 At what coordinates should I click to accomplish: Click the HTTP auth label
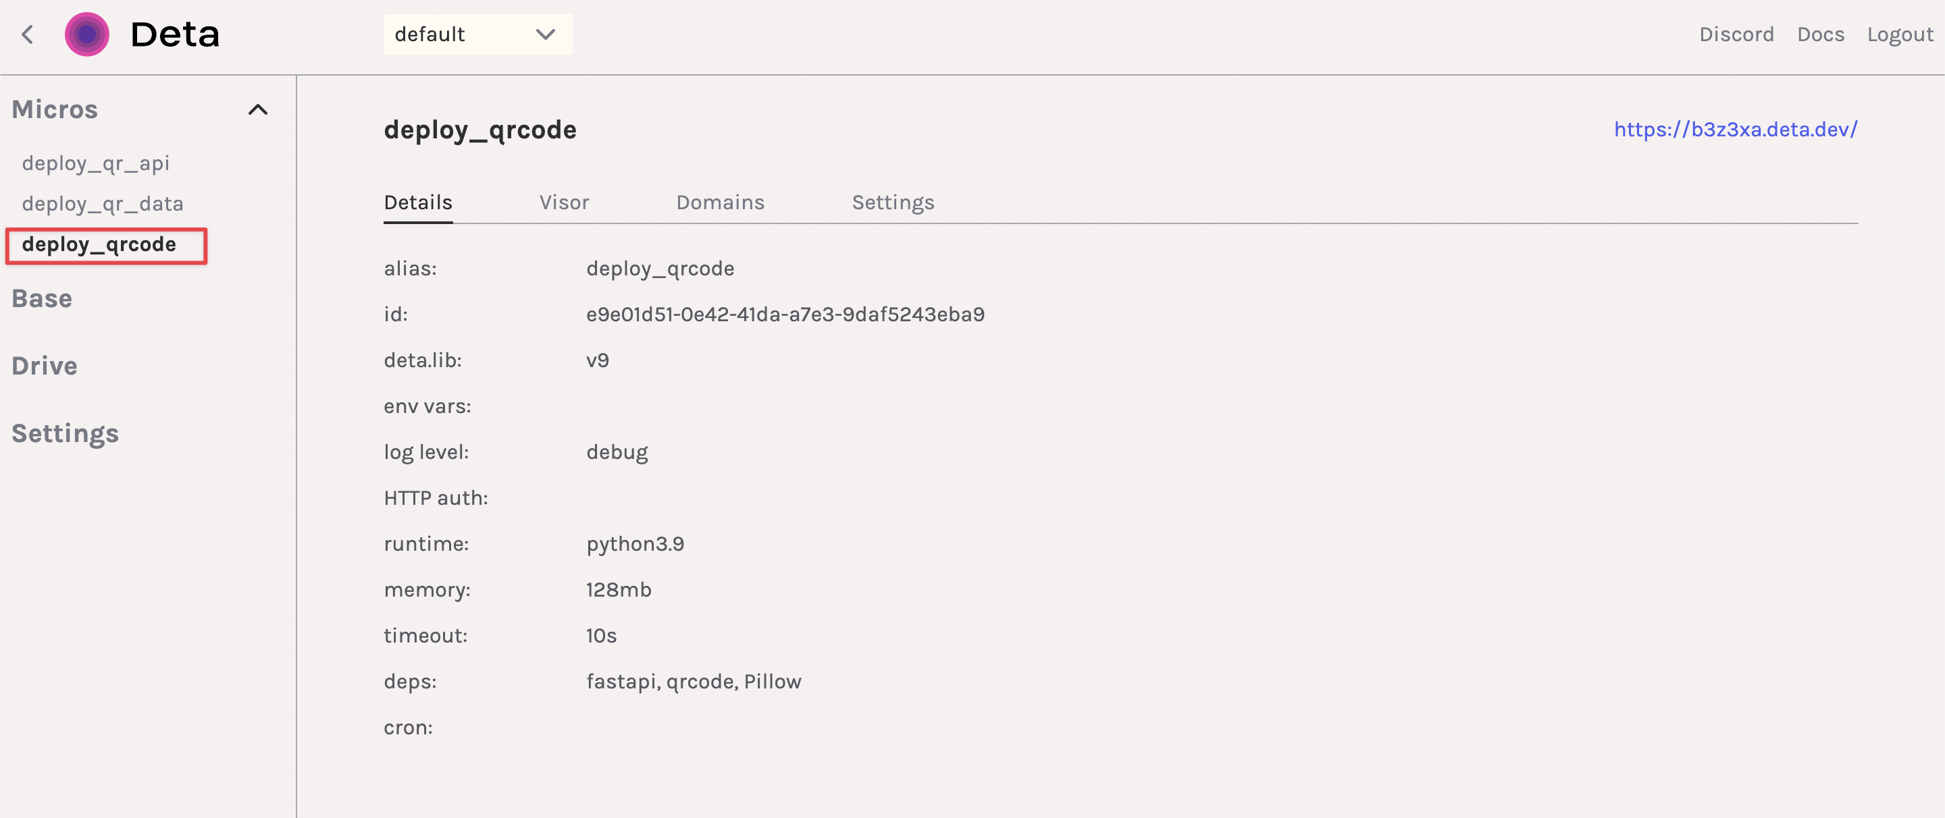click(436, 499)
